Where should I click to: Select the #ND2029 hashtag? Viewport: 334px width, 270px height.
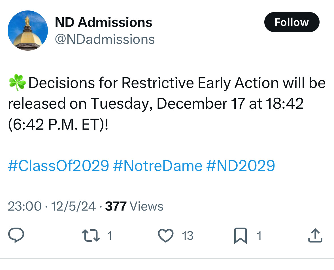[x=241, y=165]
